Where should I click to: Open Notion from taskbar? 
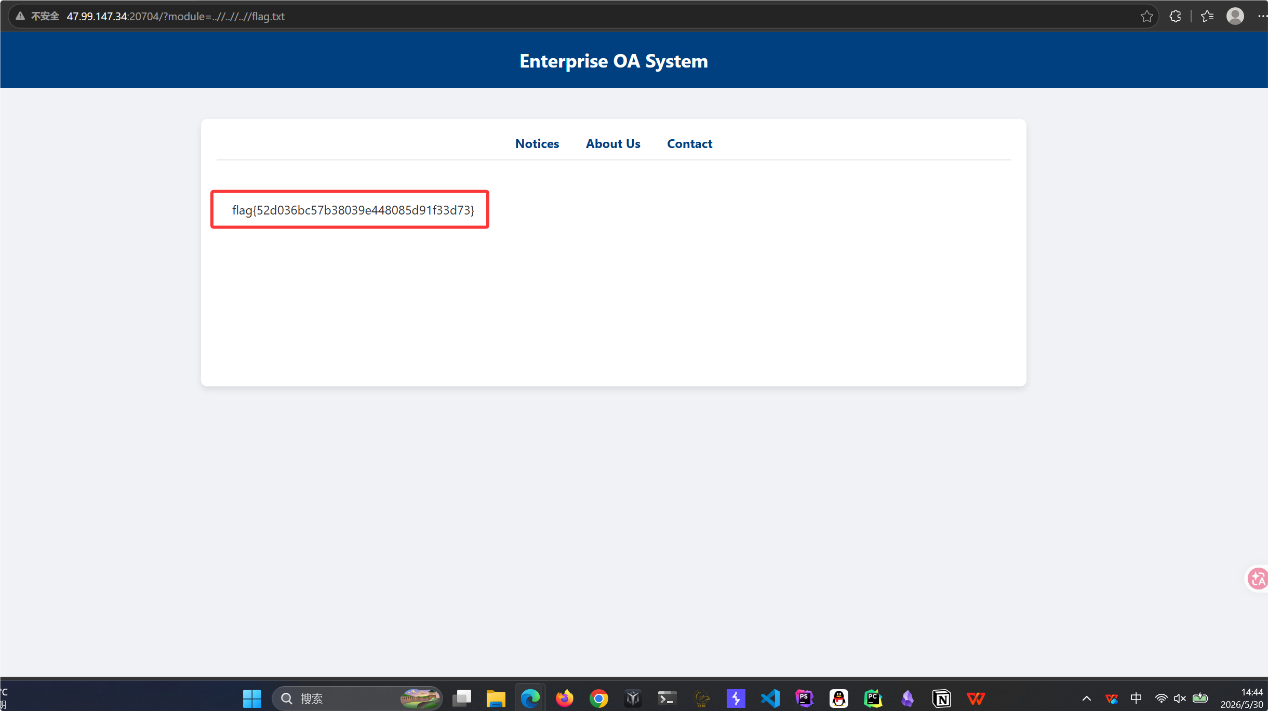941,699
